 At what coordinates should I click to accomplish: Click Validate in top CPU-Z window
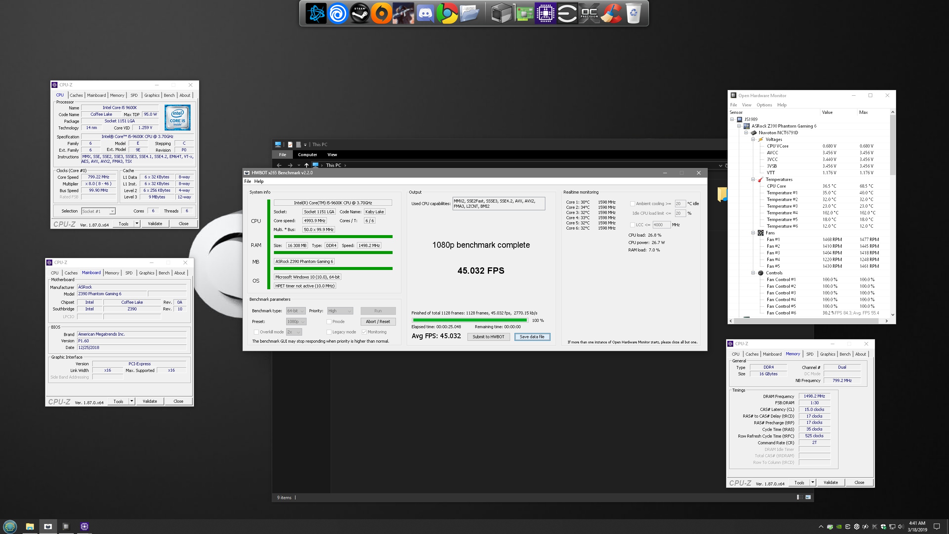click(155, 224)
